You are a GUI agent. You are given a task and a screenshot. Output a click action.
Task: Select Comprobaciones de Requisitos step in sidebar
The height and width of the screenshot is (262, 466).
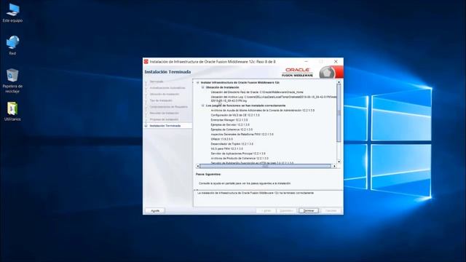(168, 107)
